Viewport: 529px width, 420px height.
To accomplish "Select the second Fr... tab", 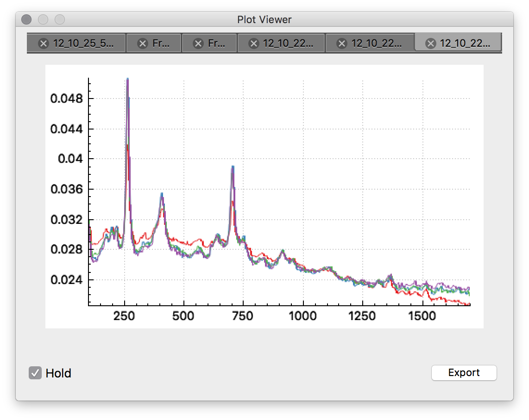I will coord(216,43).
